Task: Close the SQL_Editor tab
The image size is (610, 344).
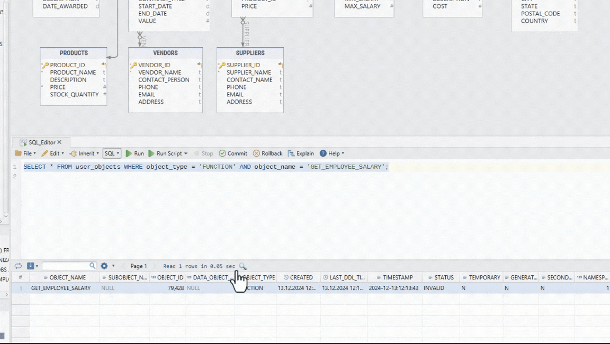Action: (59, 142)
